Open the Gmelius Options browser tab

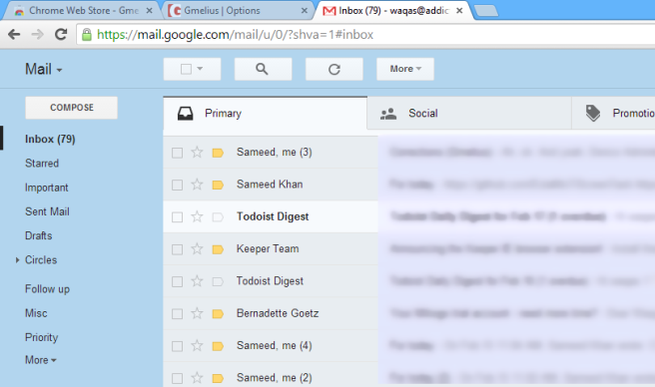coord(236,10)
